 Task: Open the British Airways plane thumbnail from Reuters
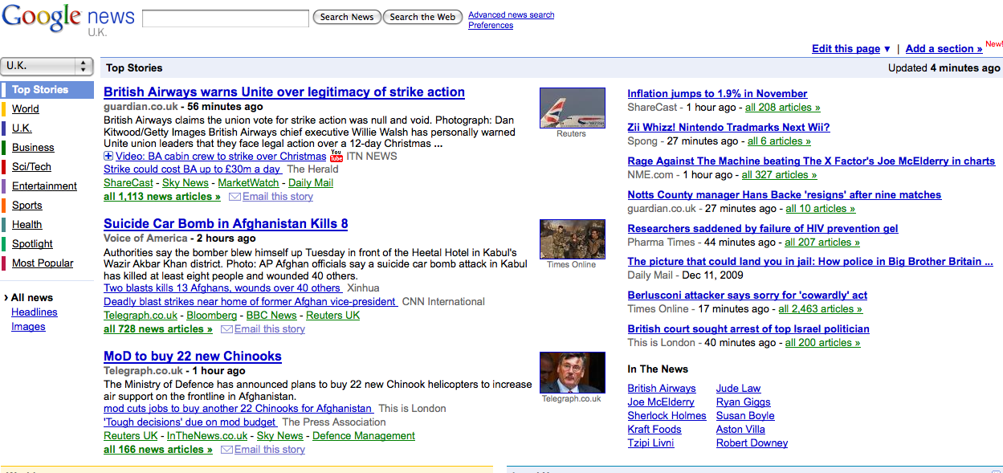(572, 108)
